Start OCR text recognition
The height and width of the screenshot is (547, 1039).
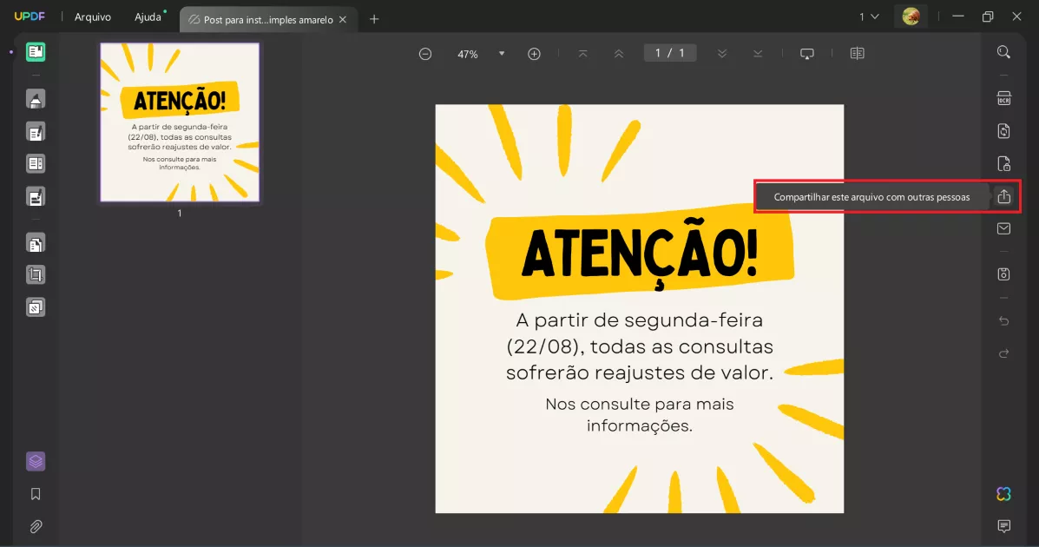[1003, 97]
